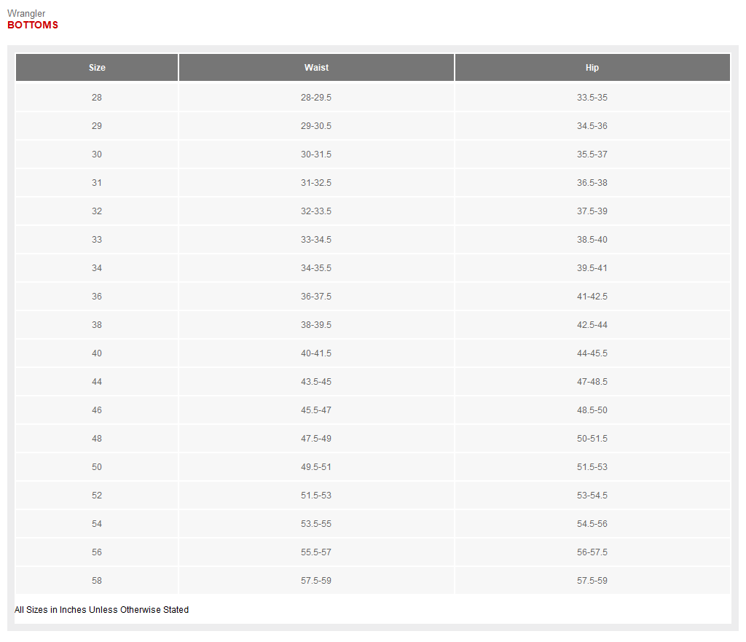Select hip value 34.5-36

coord(592,126)
